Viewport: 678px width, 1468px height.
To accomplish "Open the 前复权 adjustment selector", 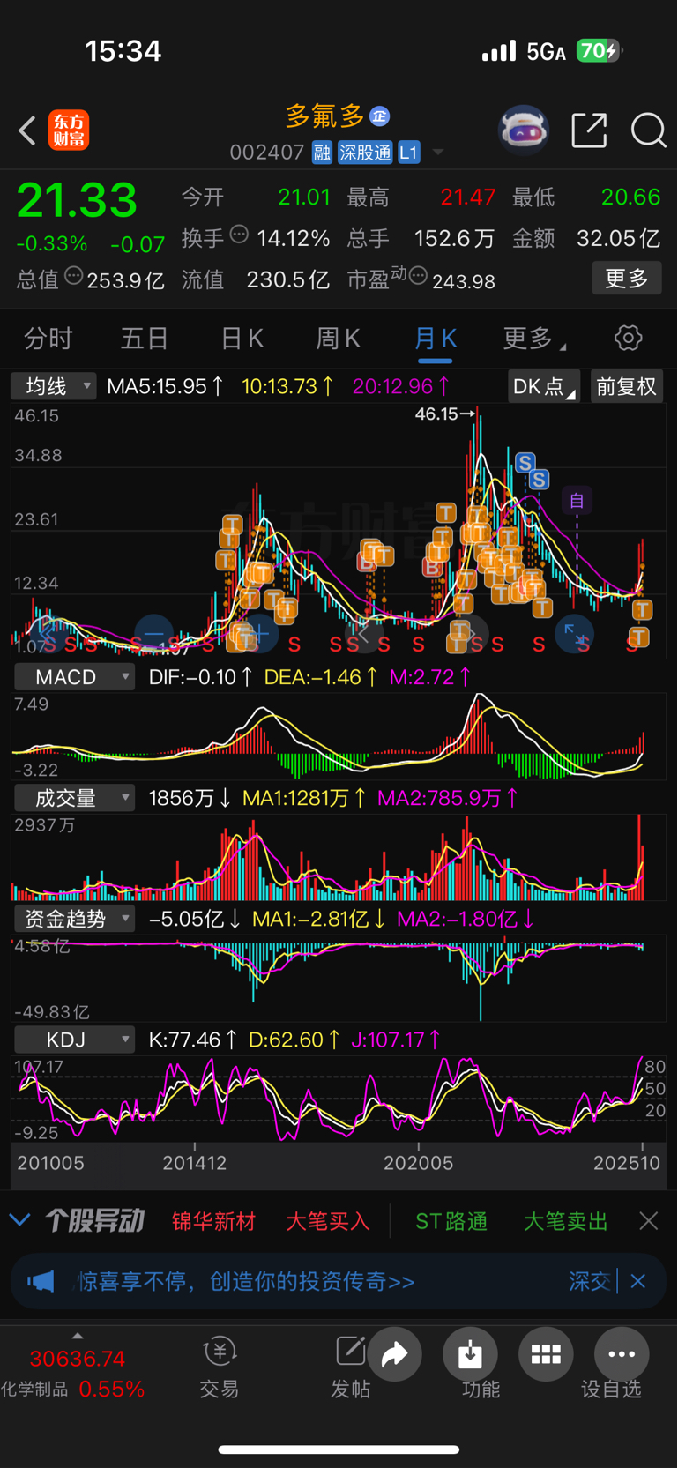I will click(x=626, y=386).
